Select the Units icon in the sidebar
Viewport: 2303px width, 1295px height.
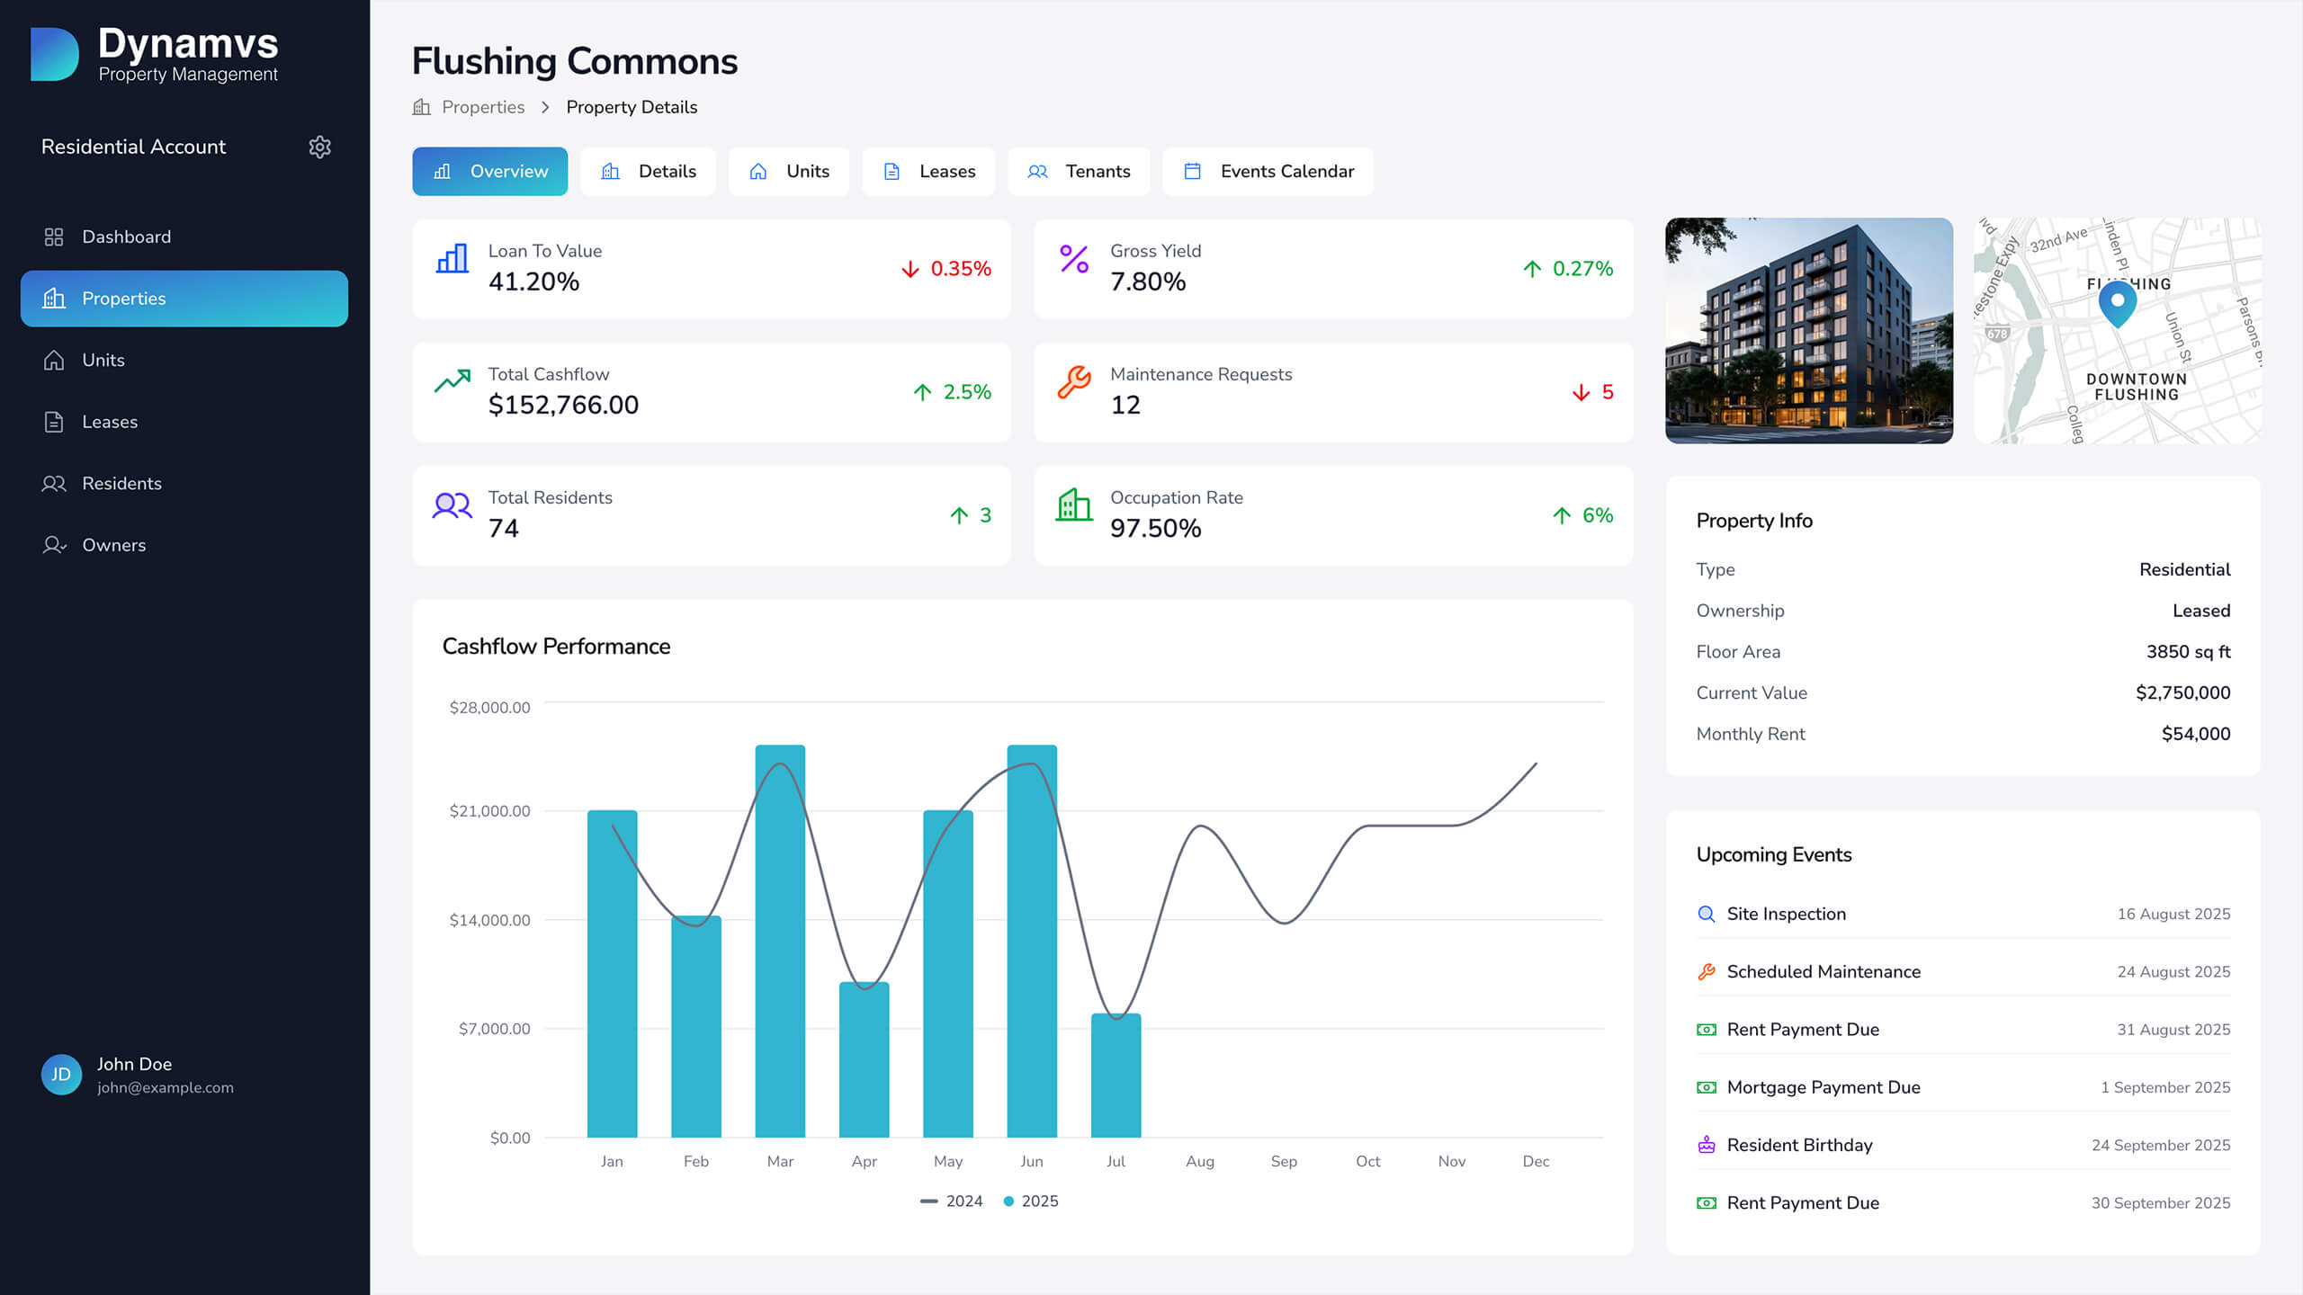54,360
